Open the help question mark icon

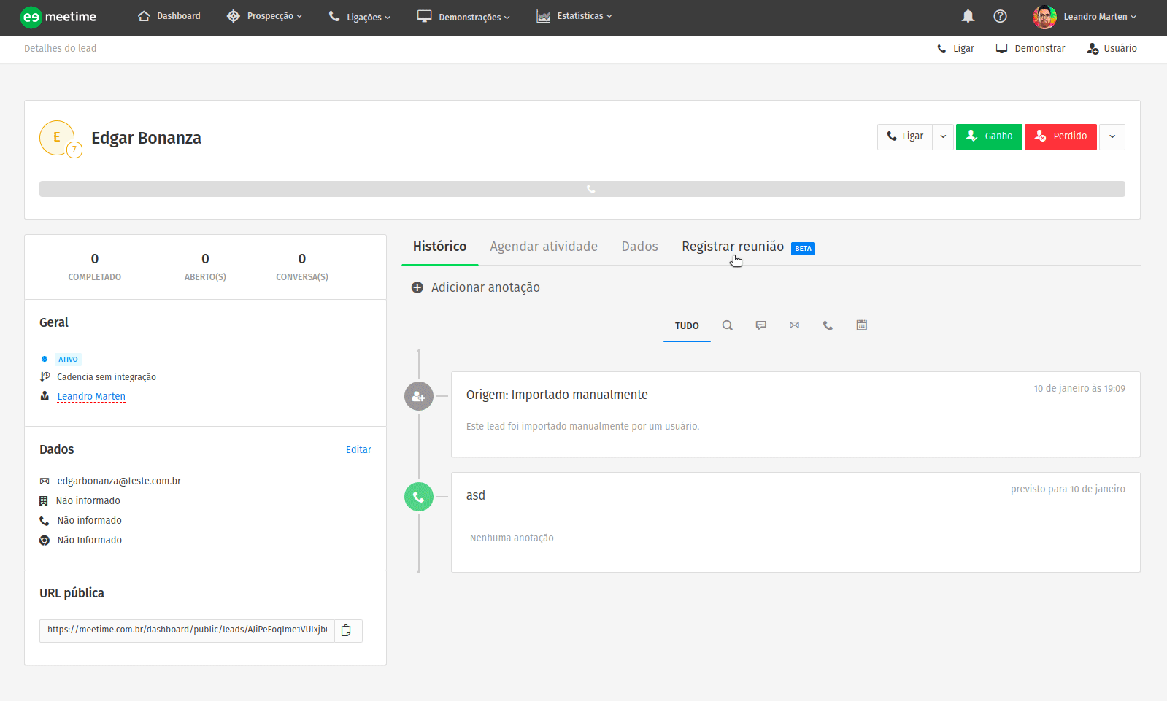[1000, 16]
